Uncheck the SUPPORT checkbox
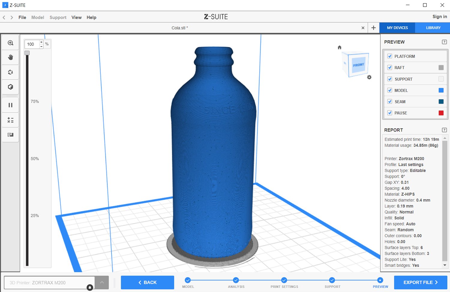This screenshot has width=450, height=292. click(x=390, y=79)
